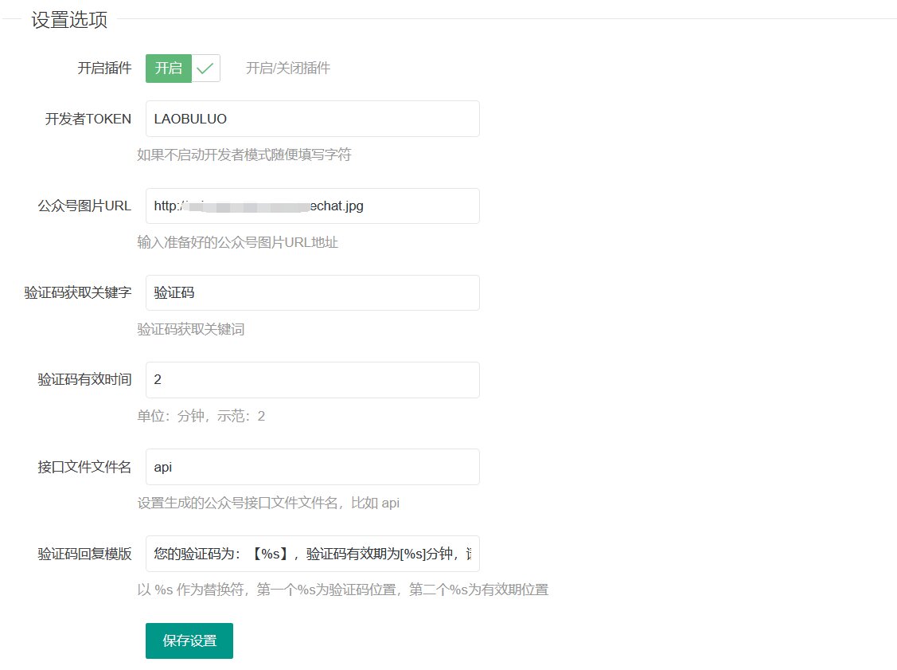The width and height of the screenshot is (897, 670).
Task: Click the green checkmark next to 开启
Action: pyautogui.click(x=205, y=69)
